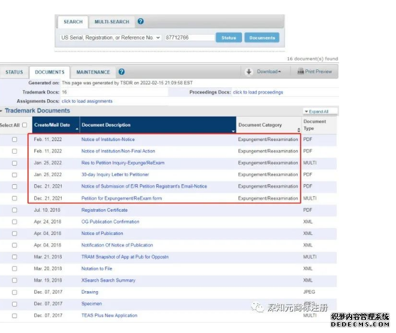This screenshot has width=396, height=333.
Task: Check the box for the Drawing row
Action: click(14, 292)
